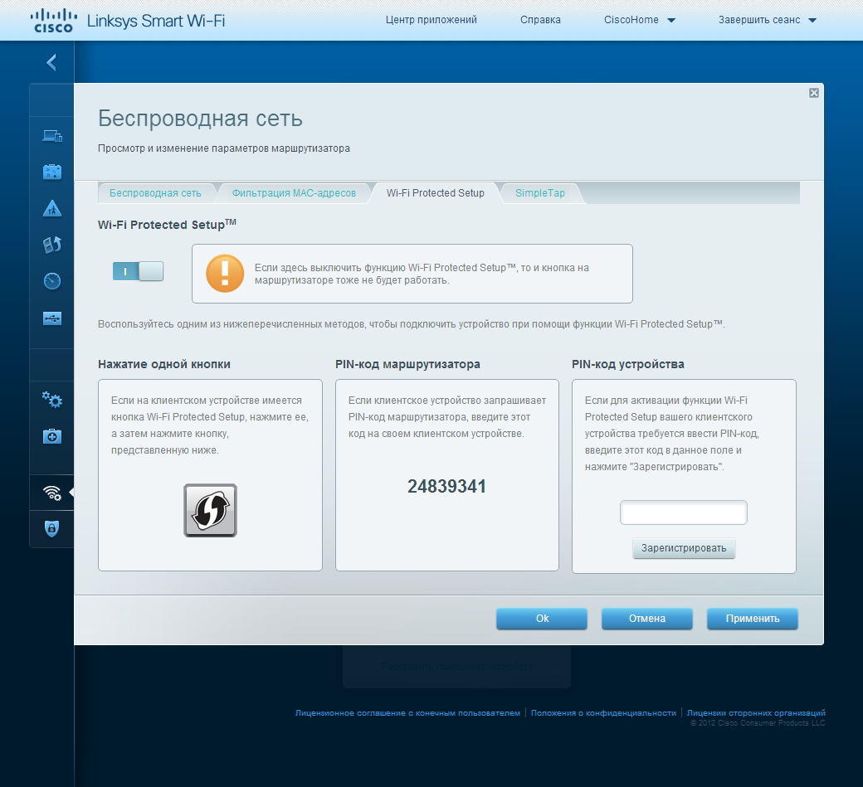Open the Connectivity gears icon
This screenshot has height=787, width=863.
click(52, 400)
